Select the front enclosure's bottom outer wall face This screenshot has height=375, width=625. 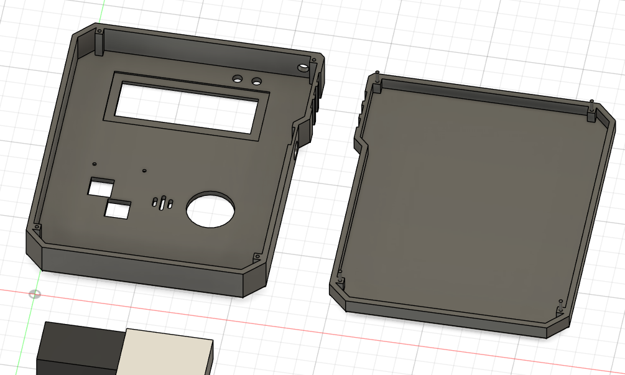[142, 269]
